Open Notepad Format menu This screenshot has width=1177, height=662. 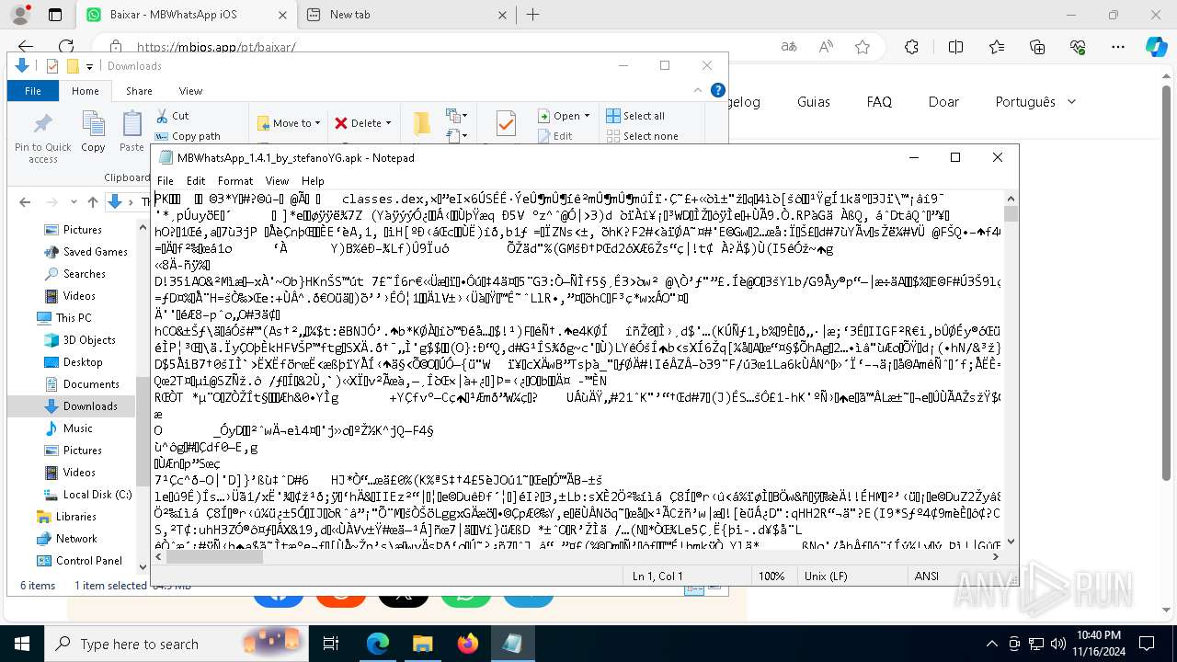(x=235, y=181)
